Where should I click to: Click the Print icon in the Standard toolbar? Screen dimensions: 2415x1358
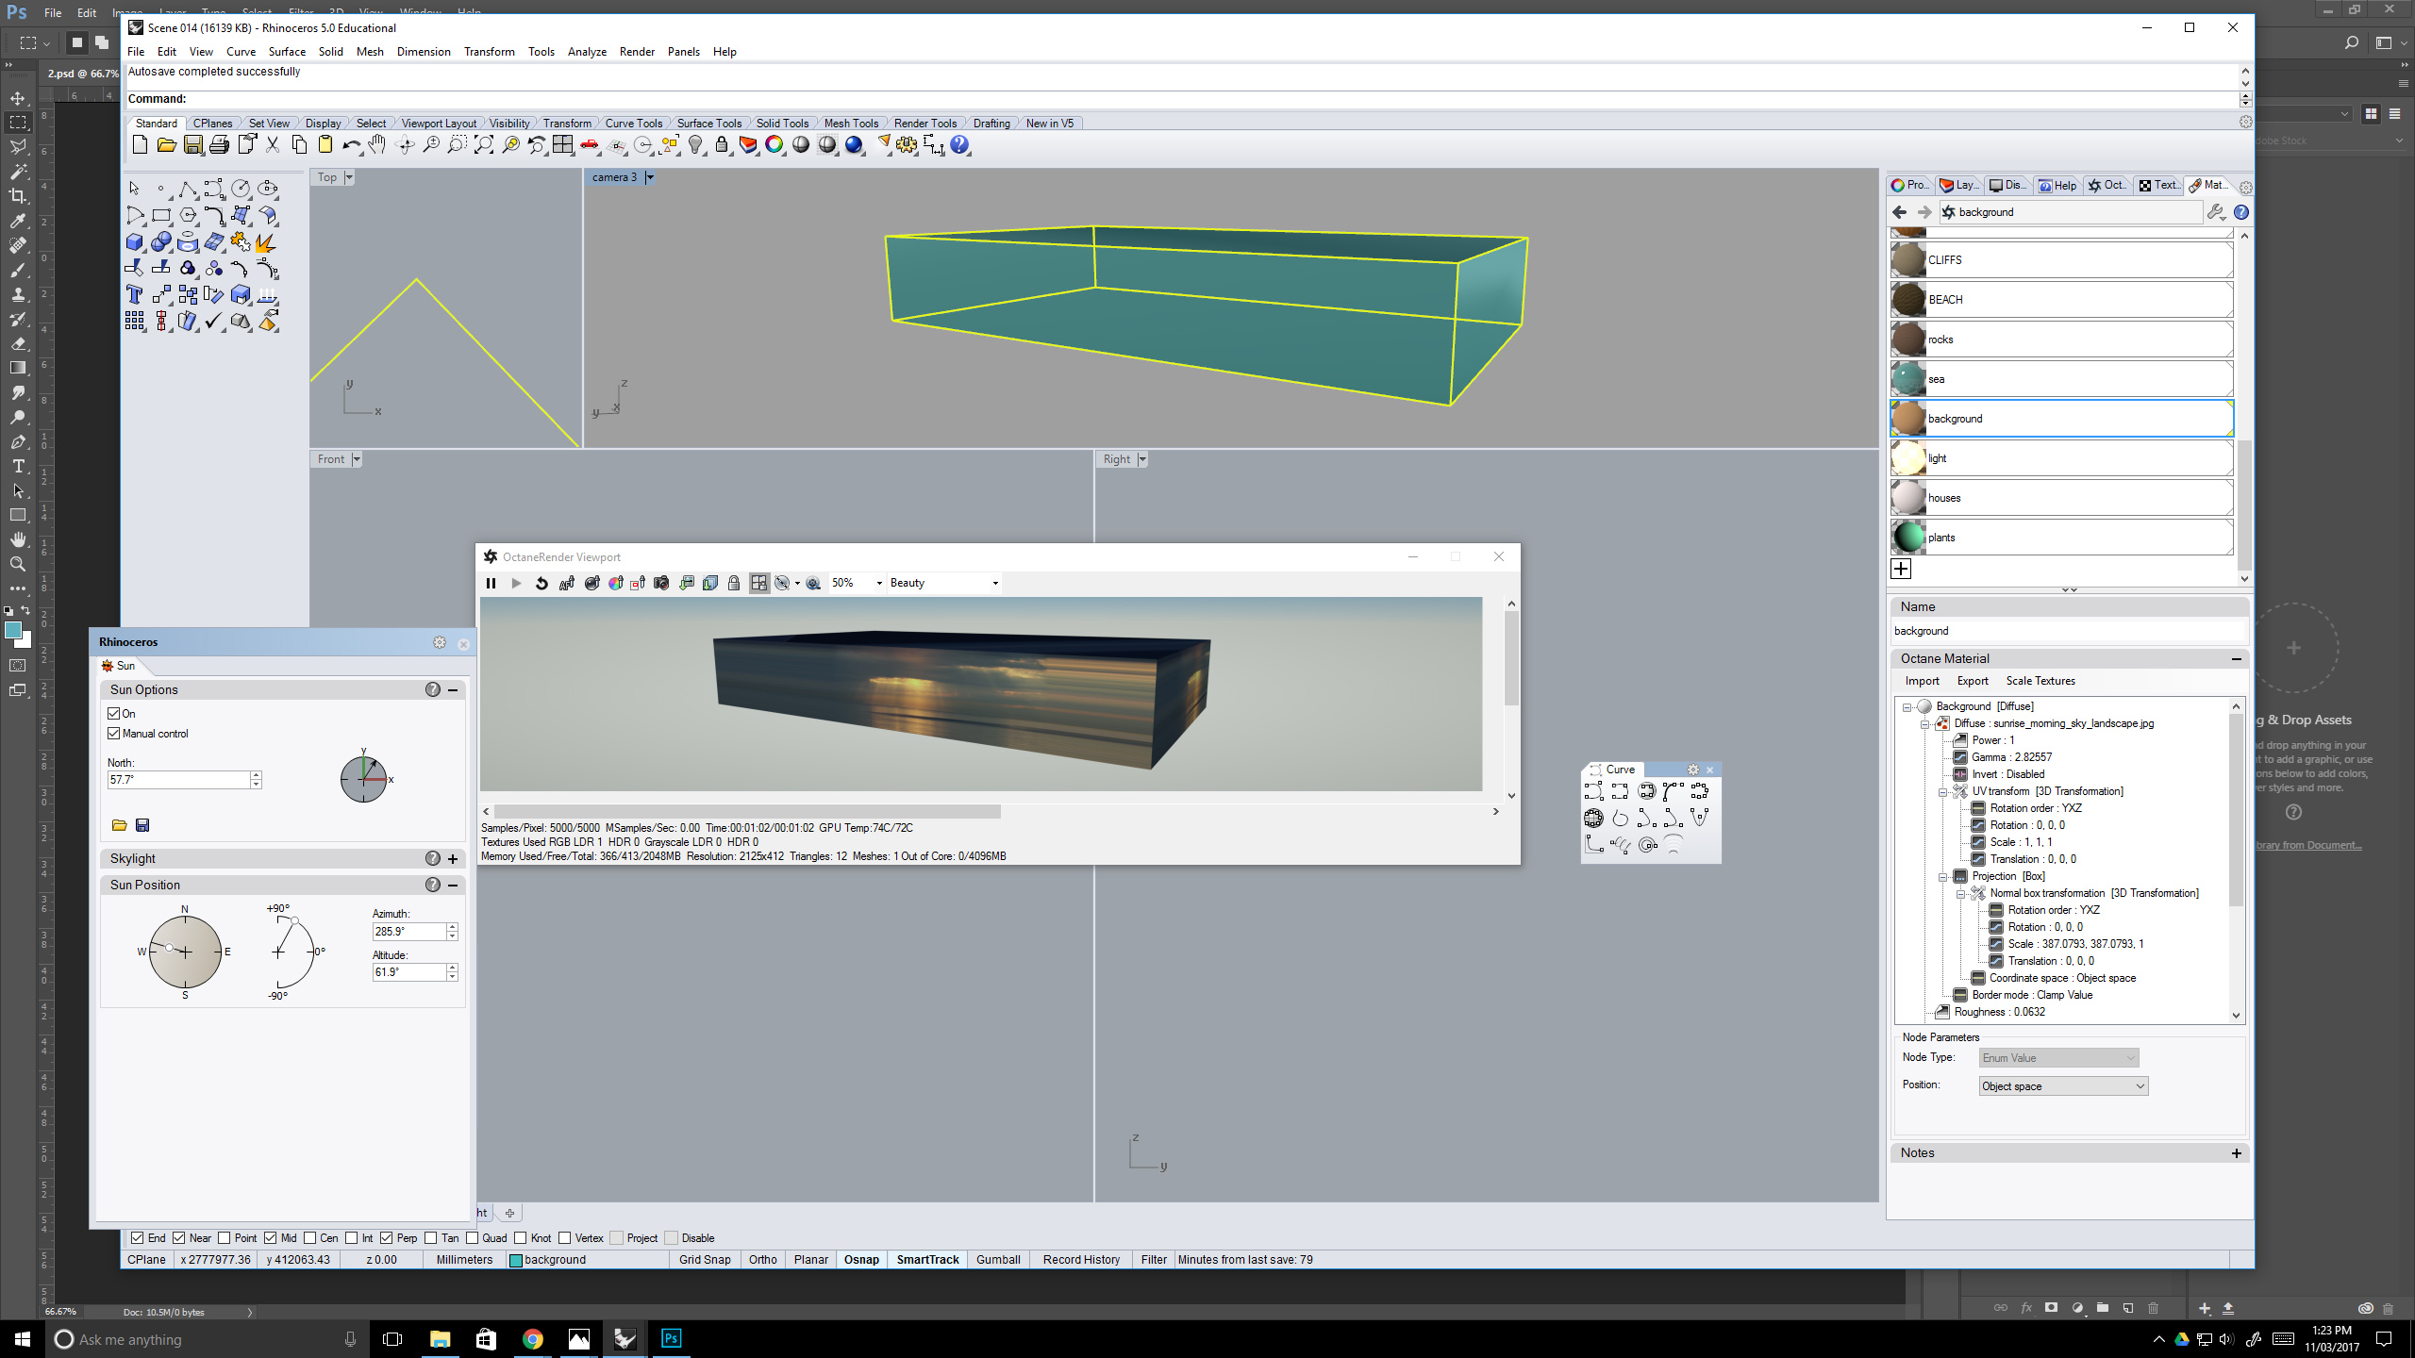pyautogui.click(x=219, y=145)
